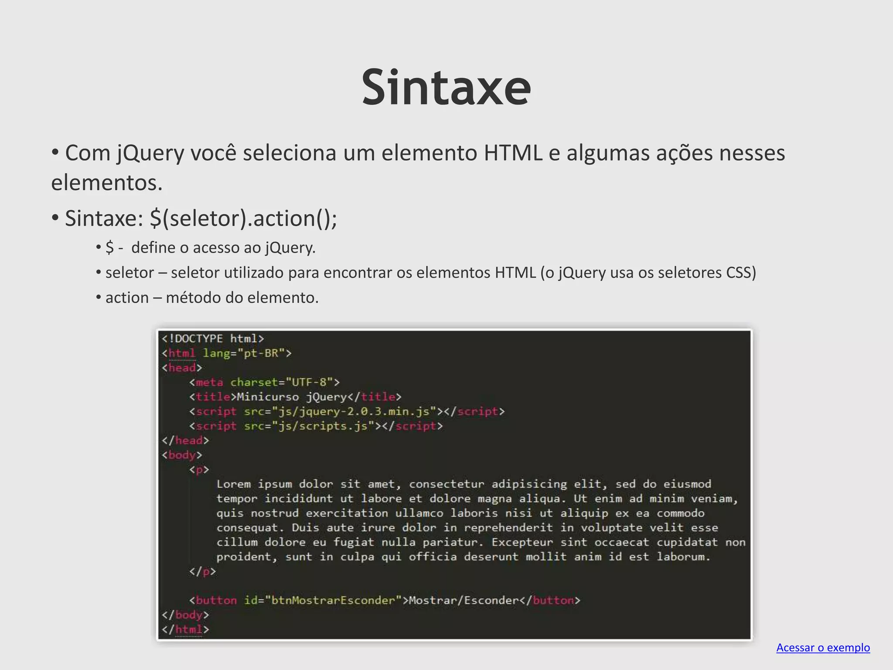Click the closing '</html>' tag line
The height and width of the screenshot is (670, 893).
click(x=185, y=629)
